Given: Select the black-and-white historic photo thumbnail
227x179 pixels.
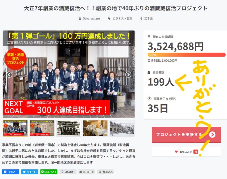Looking at the screenshot, I should pyautogui.click(x=69, y=128).
